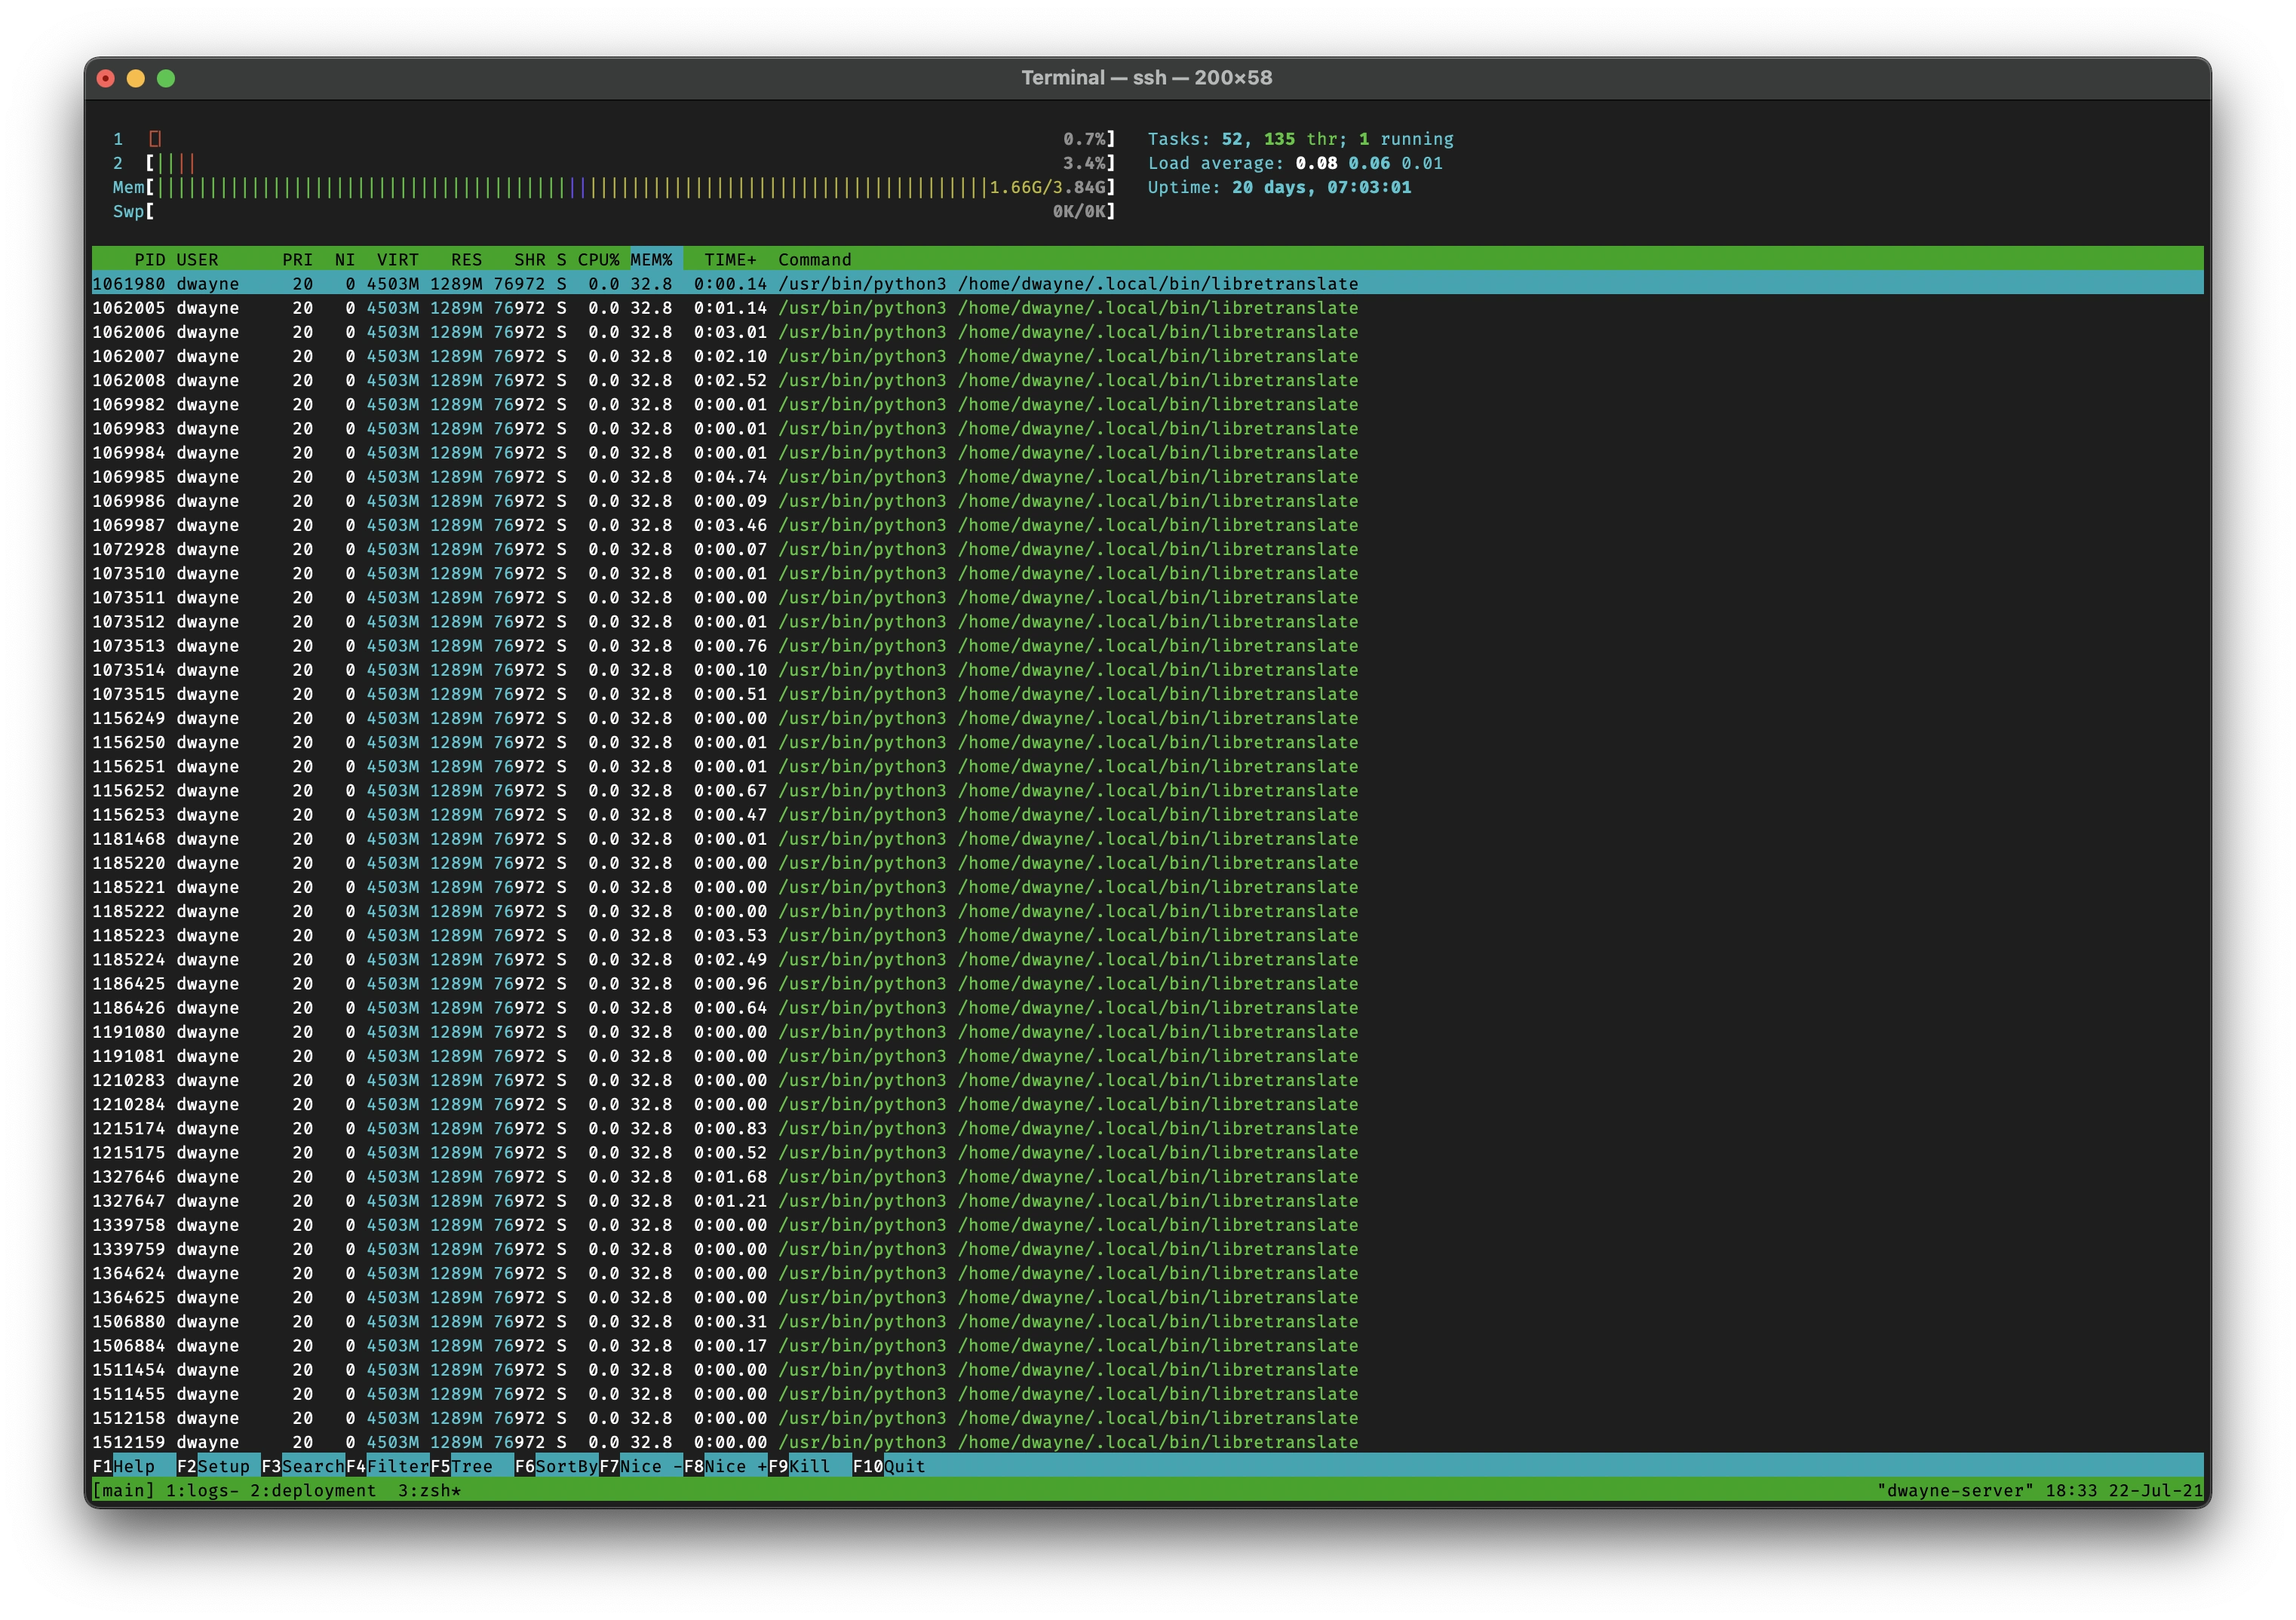Sort by PRI column header
This screenshot has height=1620, width=2296.
tap(297, 259)
